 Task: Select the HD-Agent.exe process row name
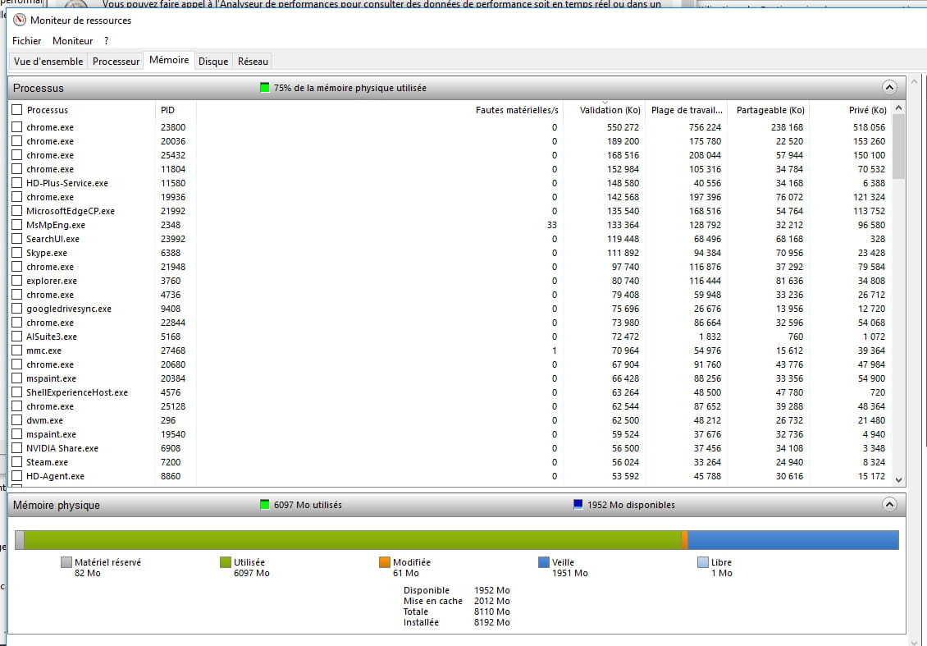55,476
